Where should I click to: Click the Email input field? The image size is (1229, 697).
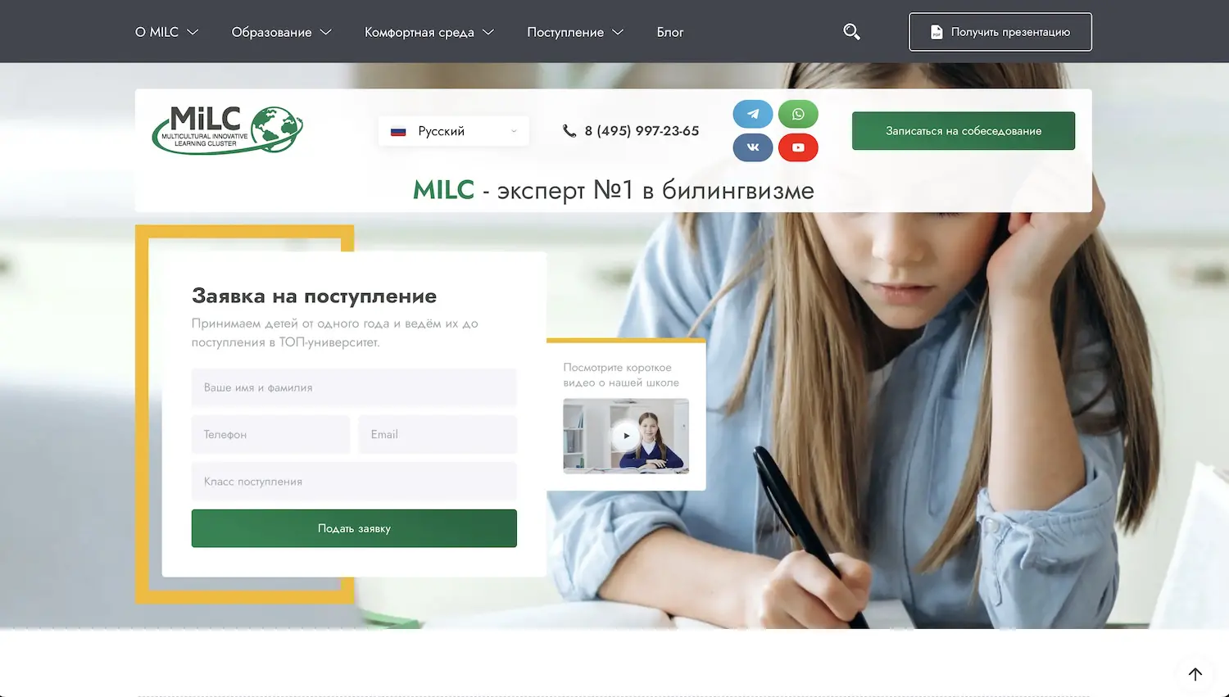[438, 434]
